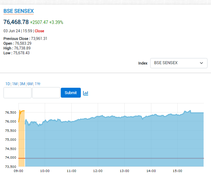This screenshot has width=211, height=179.
Task: Open the BSE SENSEX heading link
Action: tap(18, 11)
